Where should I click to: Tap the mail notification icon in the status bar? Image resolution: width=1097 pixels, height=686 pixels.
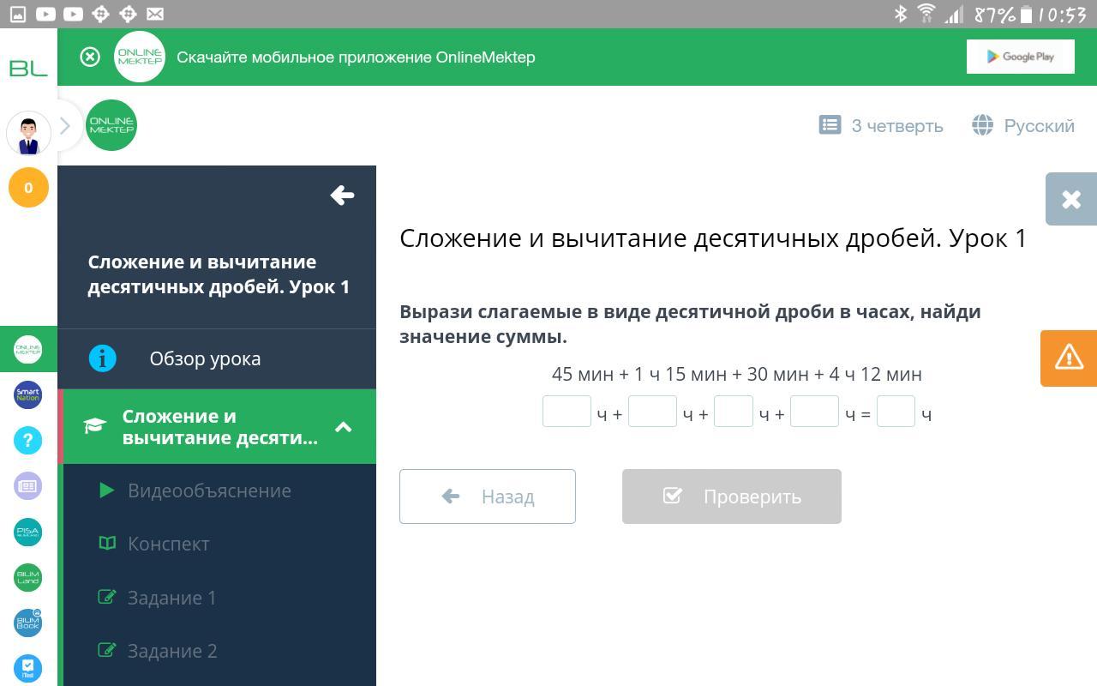tap(155, 14)
